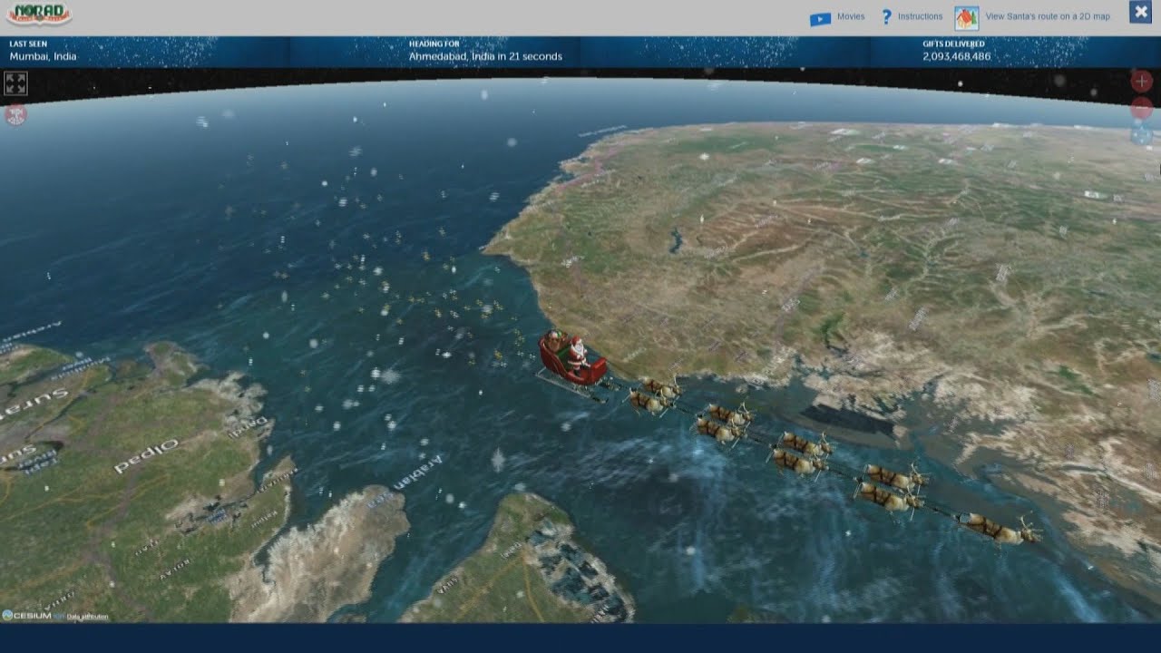Click the Heading For Ahmedabad status text
Image resolution: width=1161 pixels, height=653 pixels.
[x=485, y=56]
